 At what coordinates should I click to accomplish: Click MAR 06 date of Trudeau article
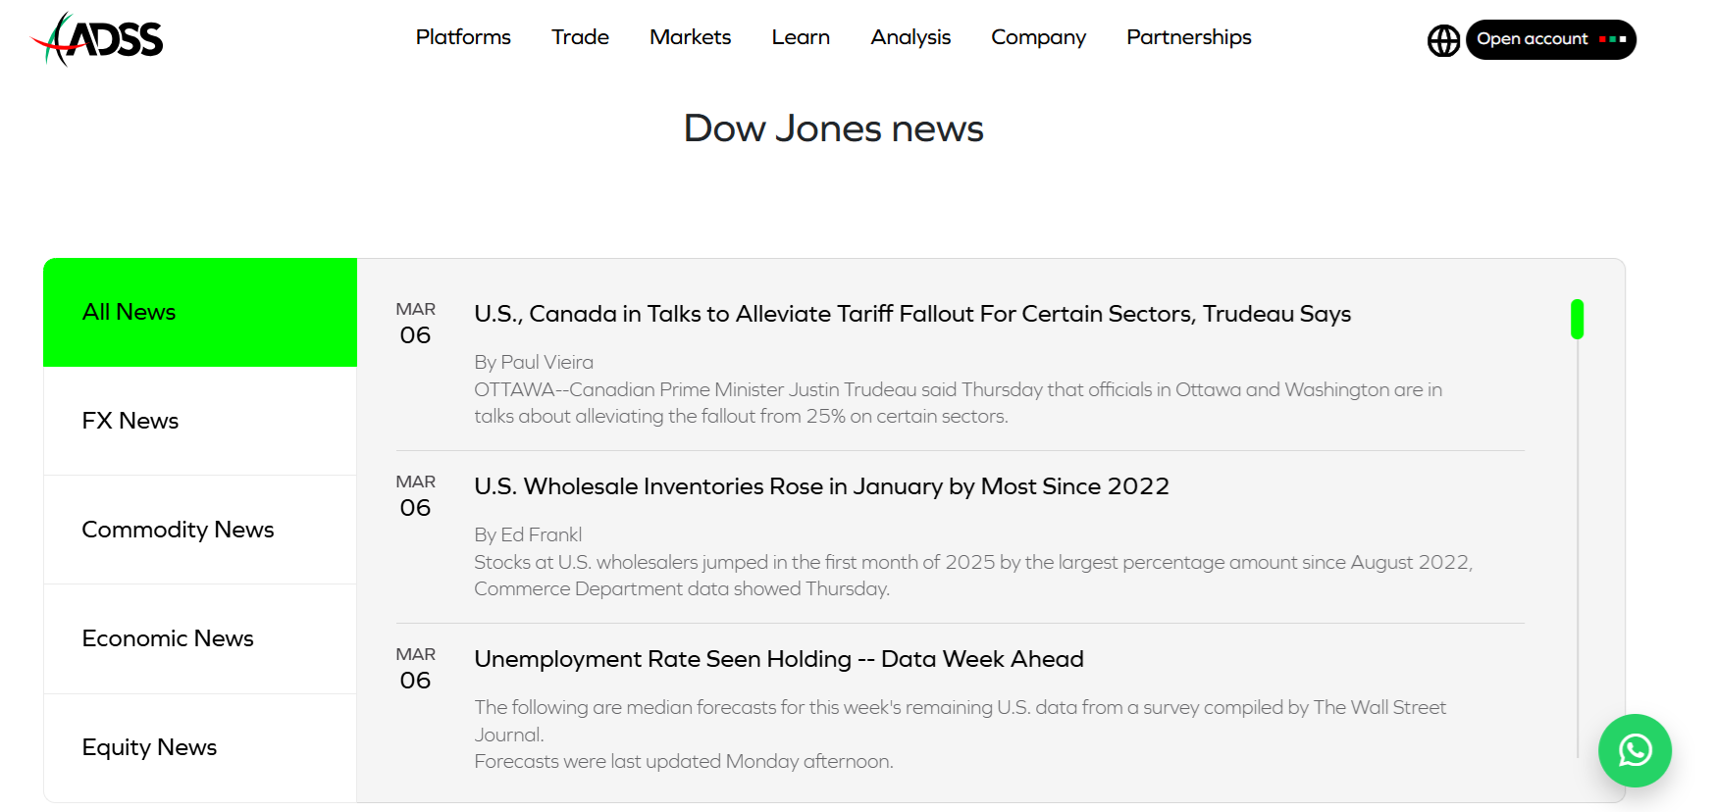click(x=415, y=324)
